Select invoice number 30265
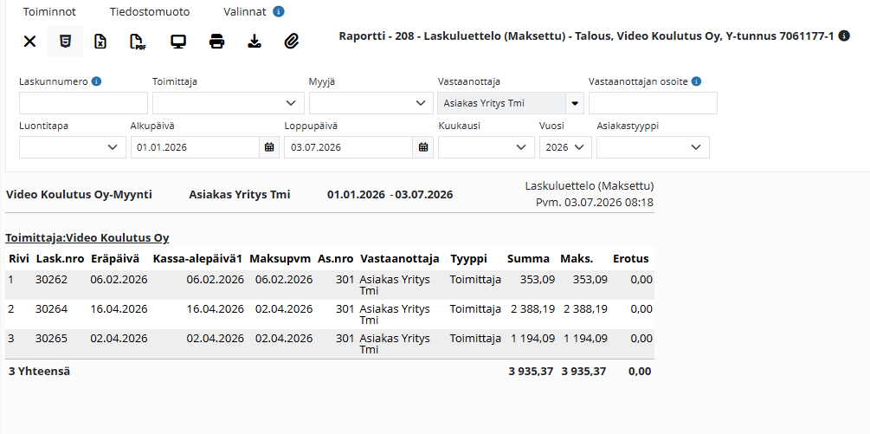This screenshot has height=434, width=870. pyautogui.click(x=51, y=338)
